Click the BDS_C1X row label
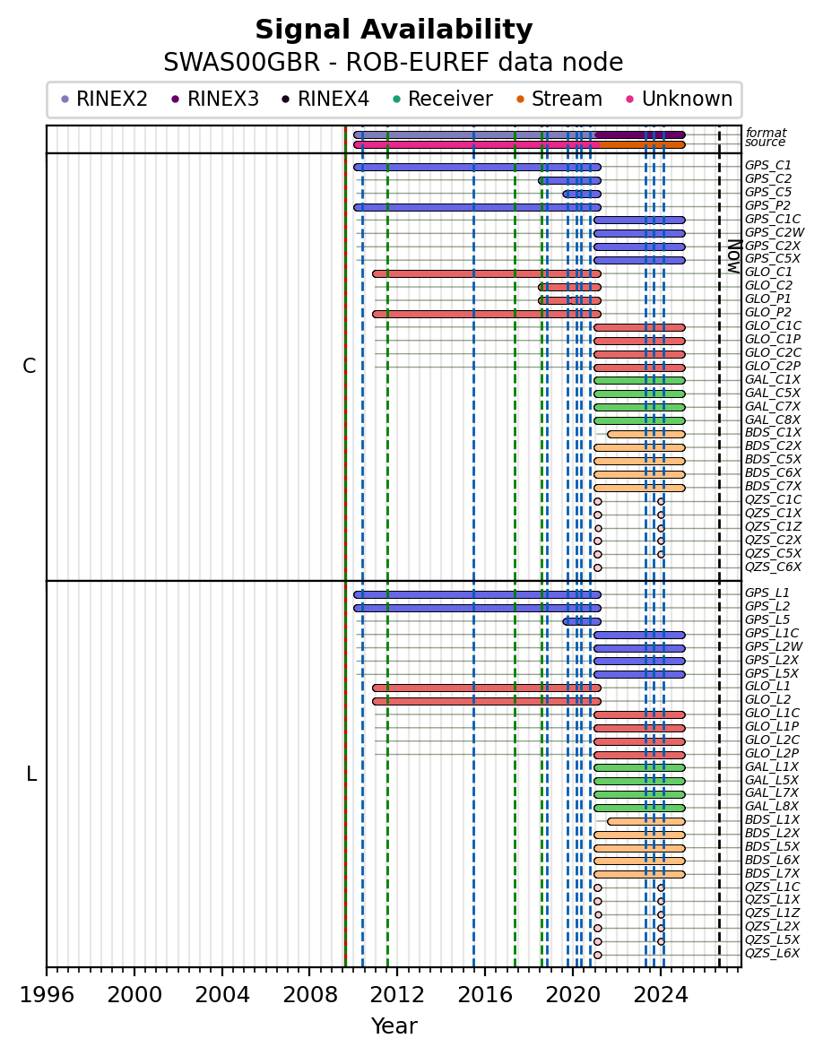Screen dimensions: 823x1056 tap(773, 432)
